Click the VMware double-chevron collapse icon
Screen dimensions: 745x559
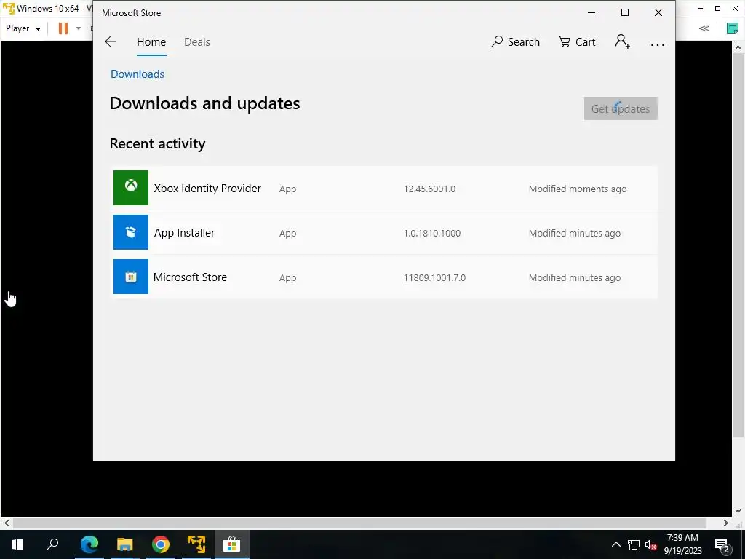point(704,28)
